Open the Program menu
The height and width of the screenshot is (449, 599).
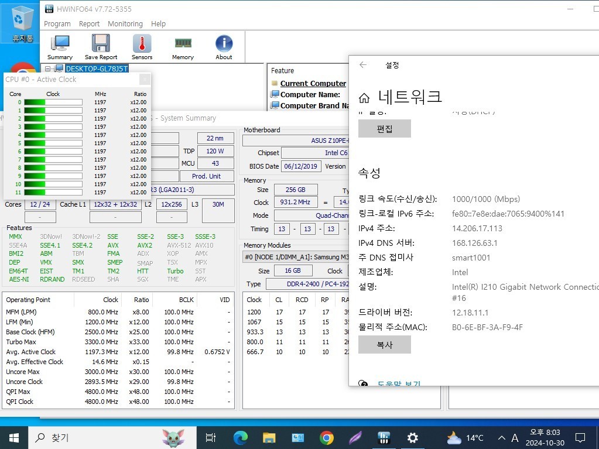pyautogui.click(x=57, y=23)
